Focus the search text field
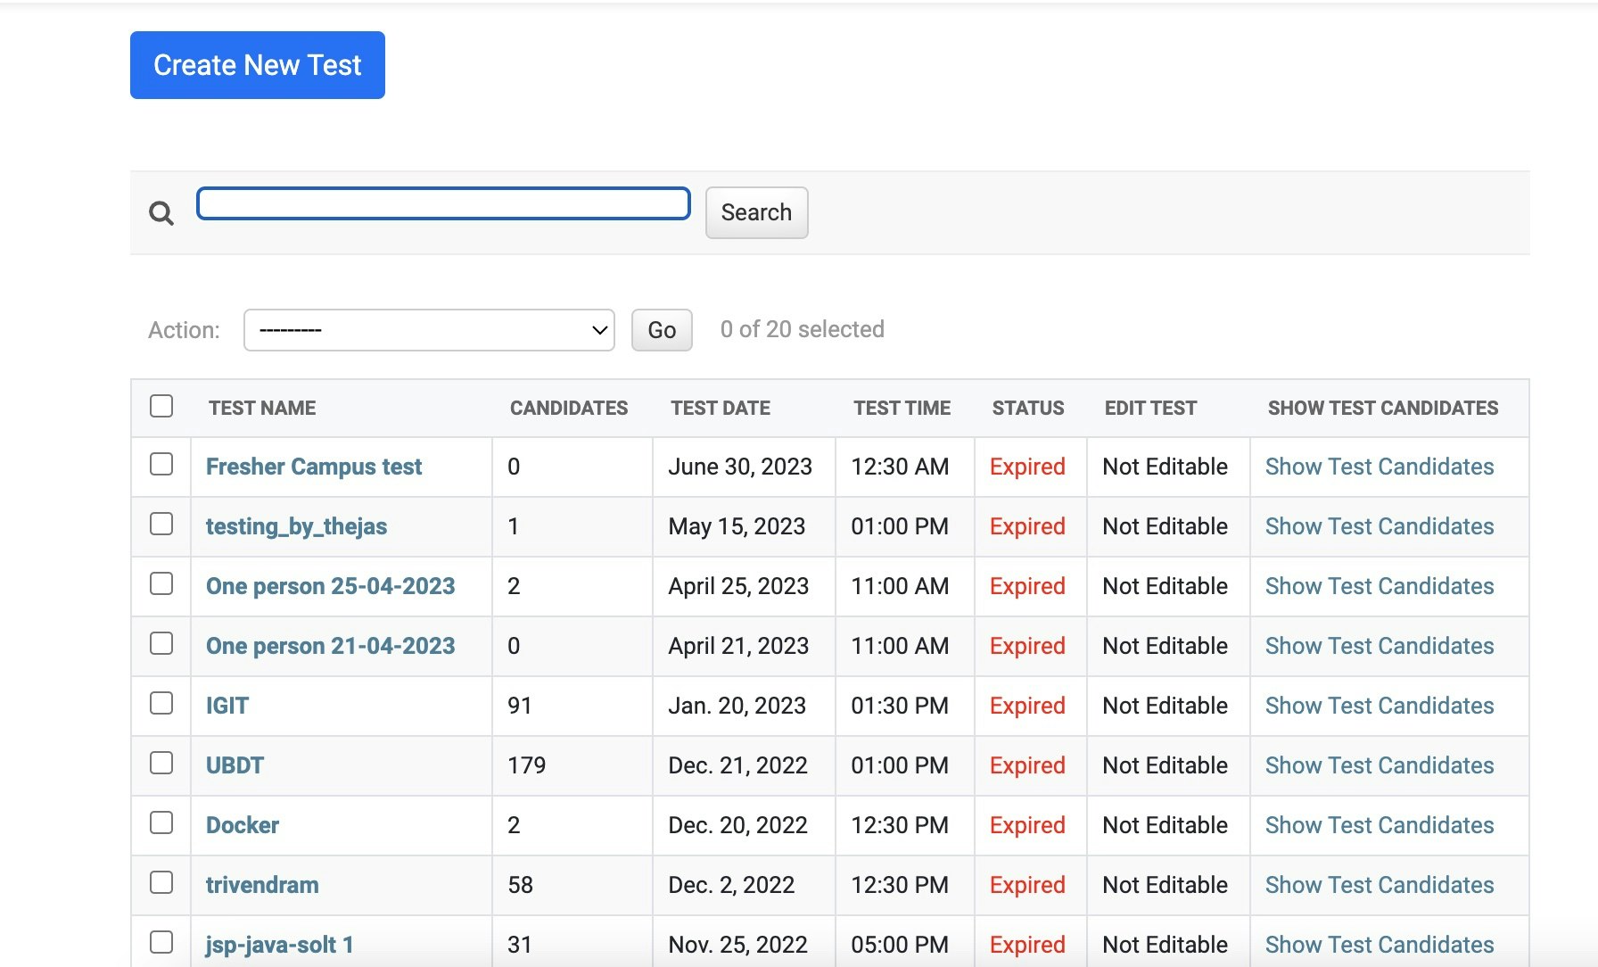This screenshot has width=1598, height=967. pyautogui.click(x=443, y=203)
